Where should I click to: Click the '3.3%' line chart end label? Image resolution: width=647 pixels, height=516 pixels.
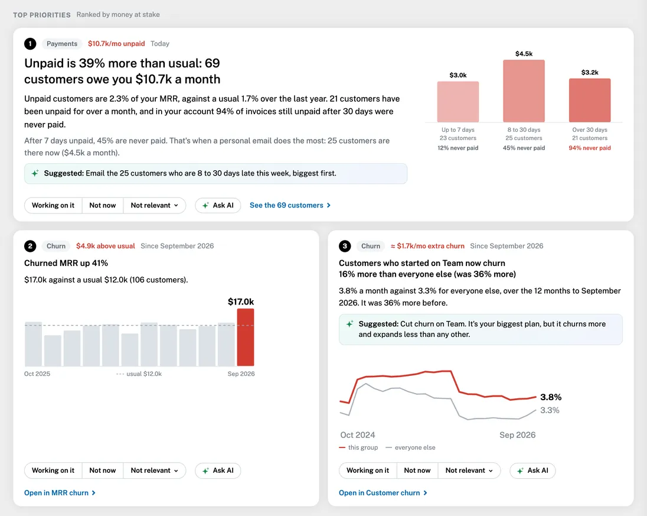point(550,410)
